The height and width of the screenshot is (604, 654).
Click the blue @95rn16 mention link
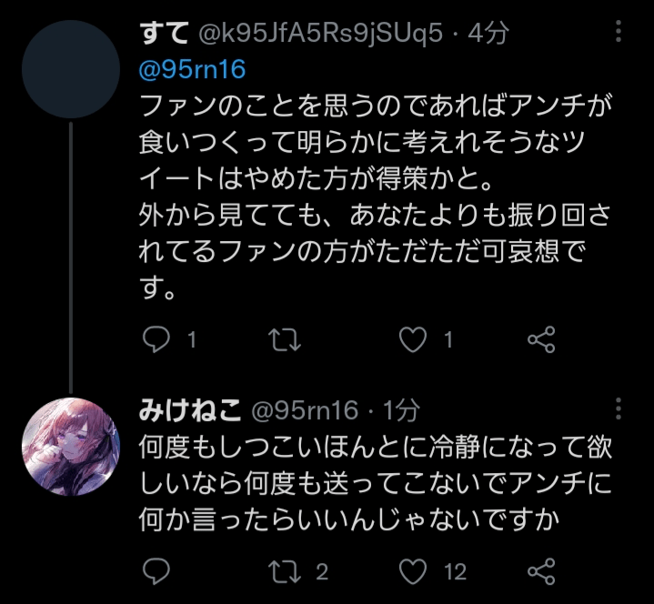coord(194,69)
